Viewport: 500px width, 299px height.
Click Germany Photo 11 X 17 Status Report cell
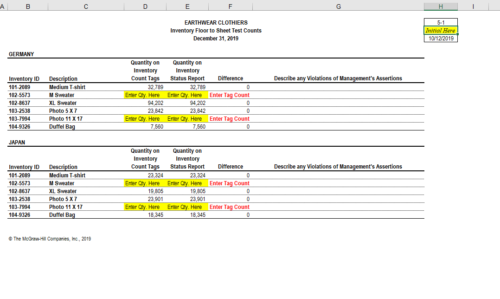click(187, 119)
